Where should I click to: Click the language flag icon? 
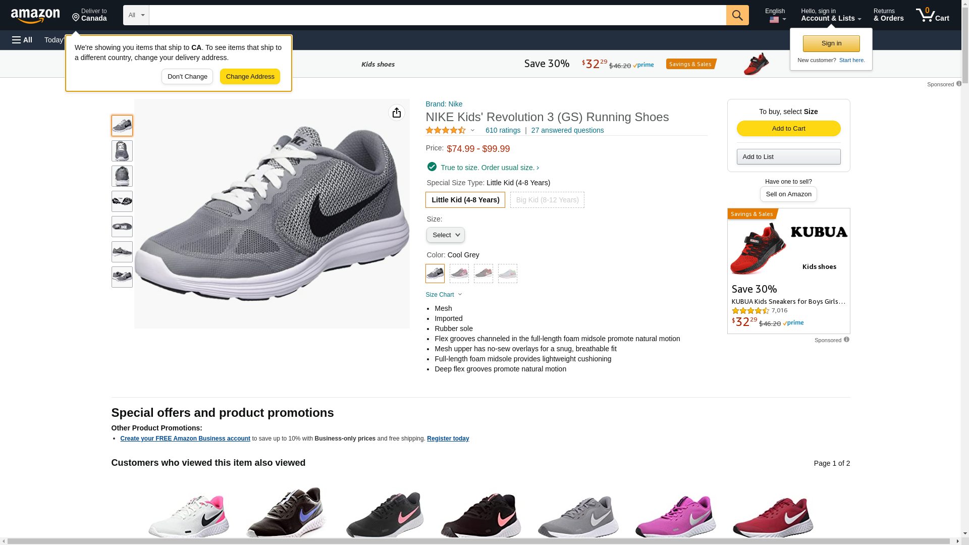tap(774, 20)
